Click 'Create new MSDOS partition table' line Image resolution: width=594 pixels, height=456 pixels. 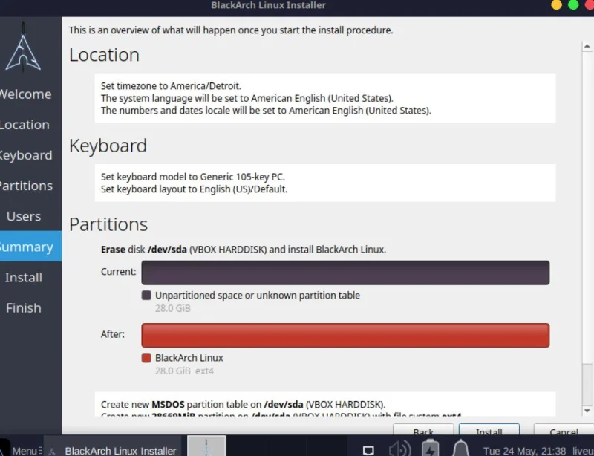tap(244, 404)
